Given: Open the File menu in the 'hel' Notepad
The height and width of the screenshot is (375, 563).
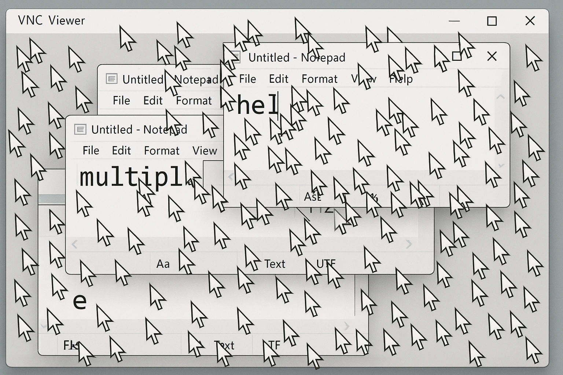Looking at the screenshot, I should [x=247, y=79].
